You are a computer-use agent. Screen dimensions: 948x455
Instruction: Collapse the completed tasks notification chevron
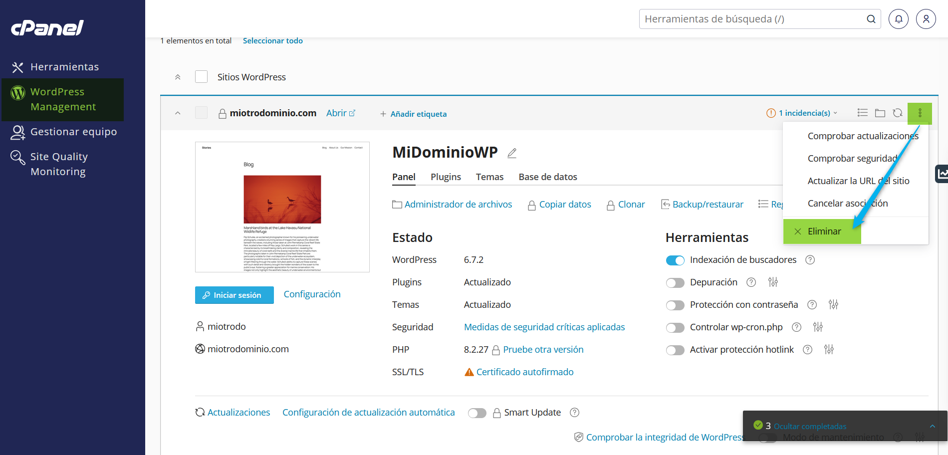click(933, 426)
